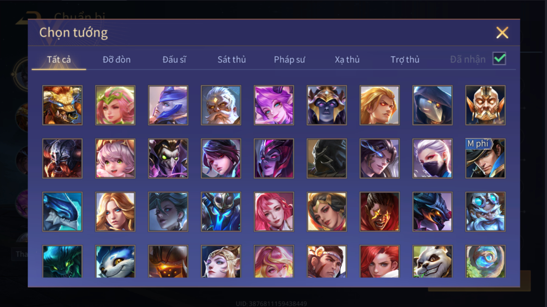Open the Trợ thủ tab
Viewport: 547px width, 307px height.
click(x=405, y=60)
